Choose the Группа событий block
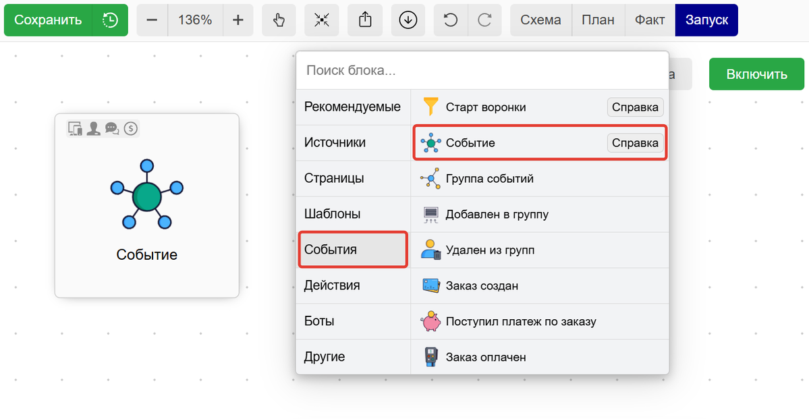Image resolution: width=809 pixels, height=419 pixels. pos(490,179)
